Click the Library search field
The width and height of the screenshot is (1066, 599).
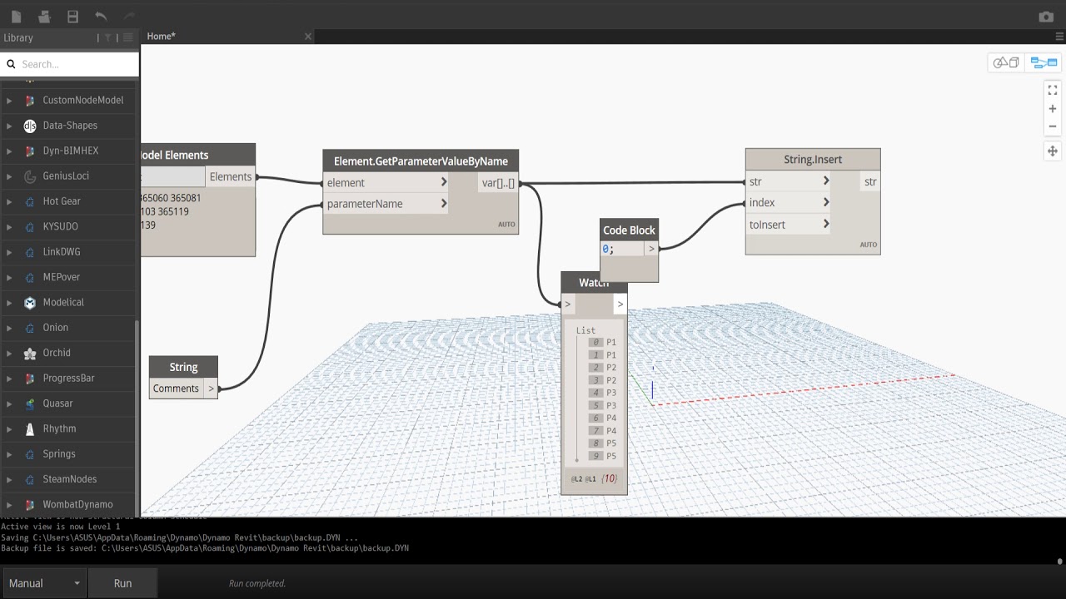pos(70,64)
